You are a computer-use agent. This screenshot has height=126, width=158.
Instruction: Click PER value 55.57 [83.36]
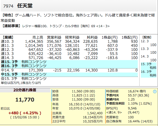click(x=139, y=95)
